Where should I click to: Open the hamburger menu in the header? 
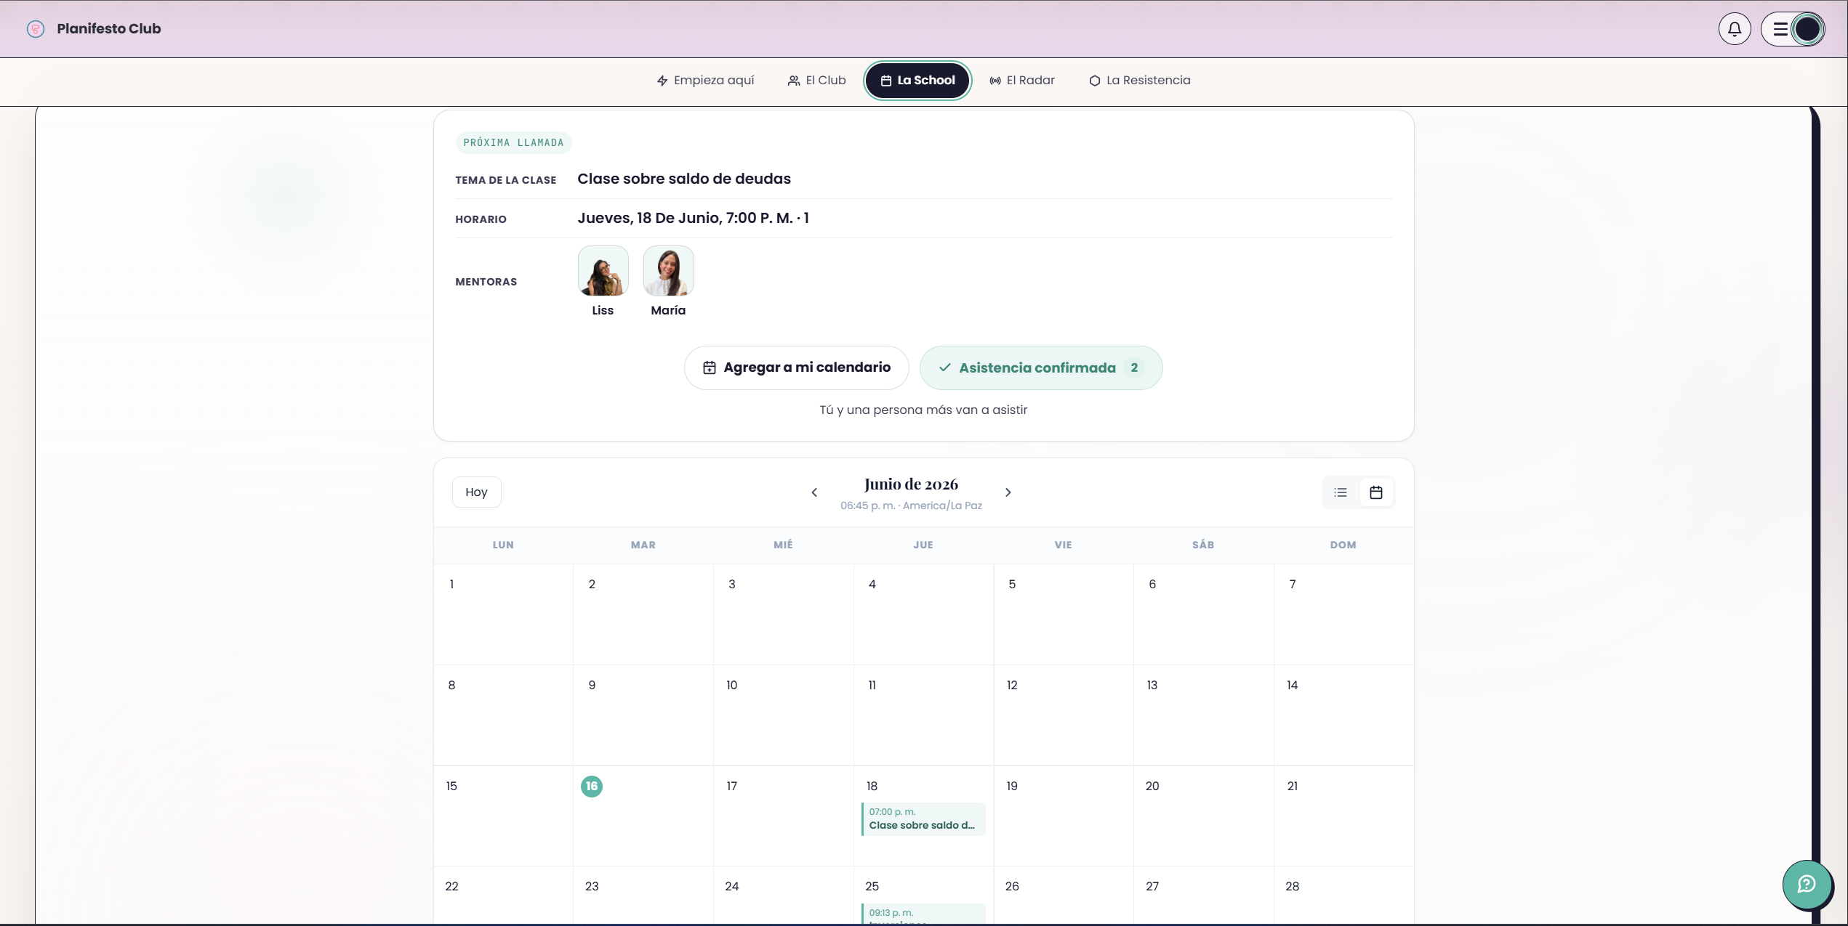[1780, 29]
